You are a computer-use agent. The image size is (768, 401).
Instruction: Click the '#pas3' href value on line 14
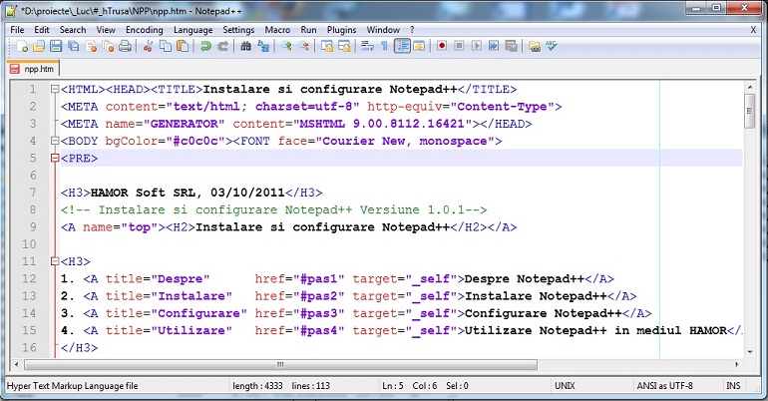click(319, 313)
